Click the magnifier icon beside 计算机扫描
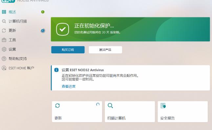The image size is (212, 130). (4, 21)
